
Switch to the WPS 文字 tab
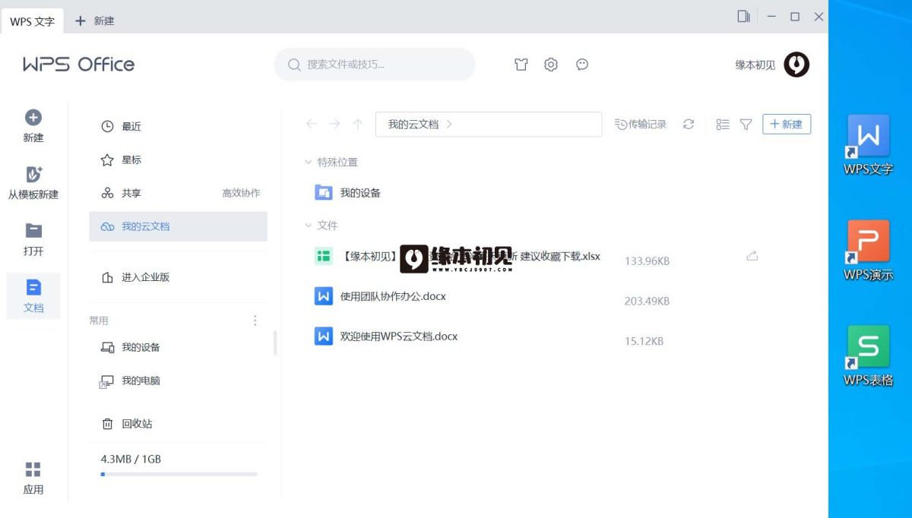(x=33, y=21)
